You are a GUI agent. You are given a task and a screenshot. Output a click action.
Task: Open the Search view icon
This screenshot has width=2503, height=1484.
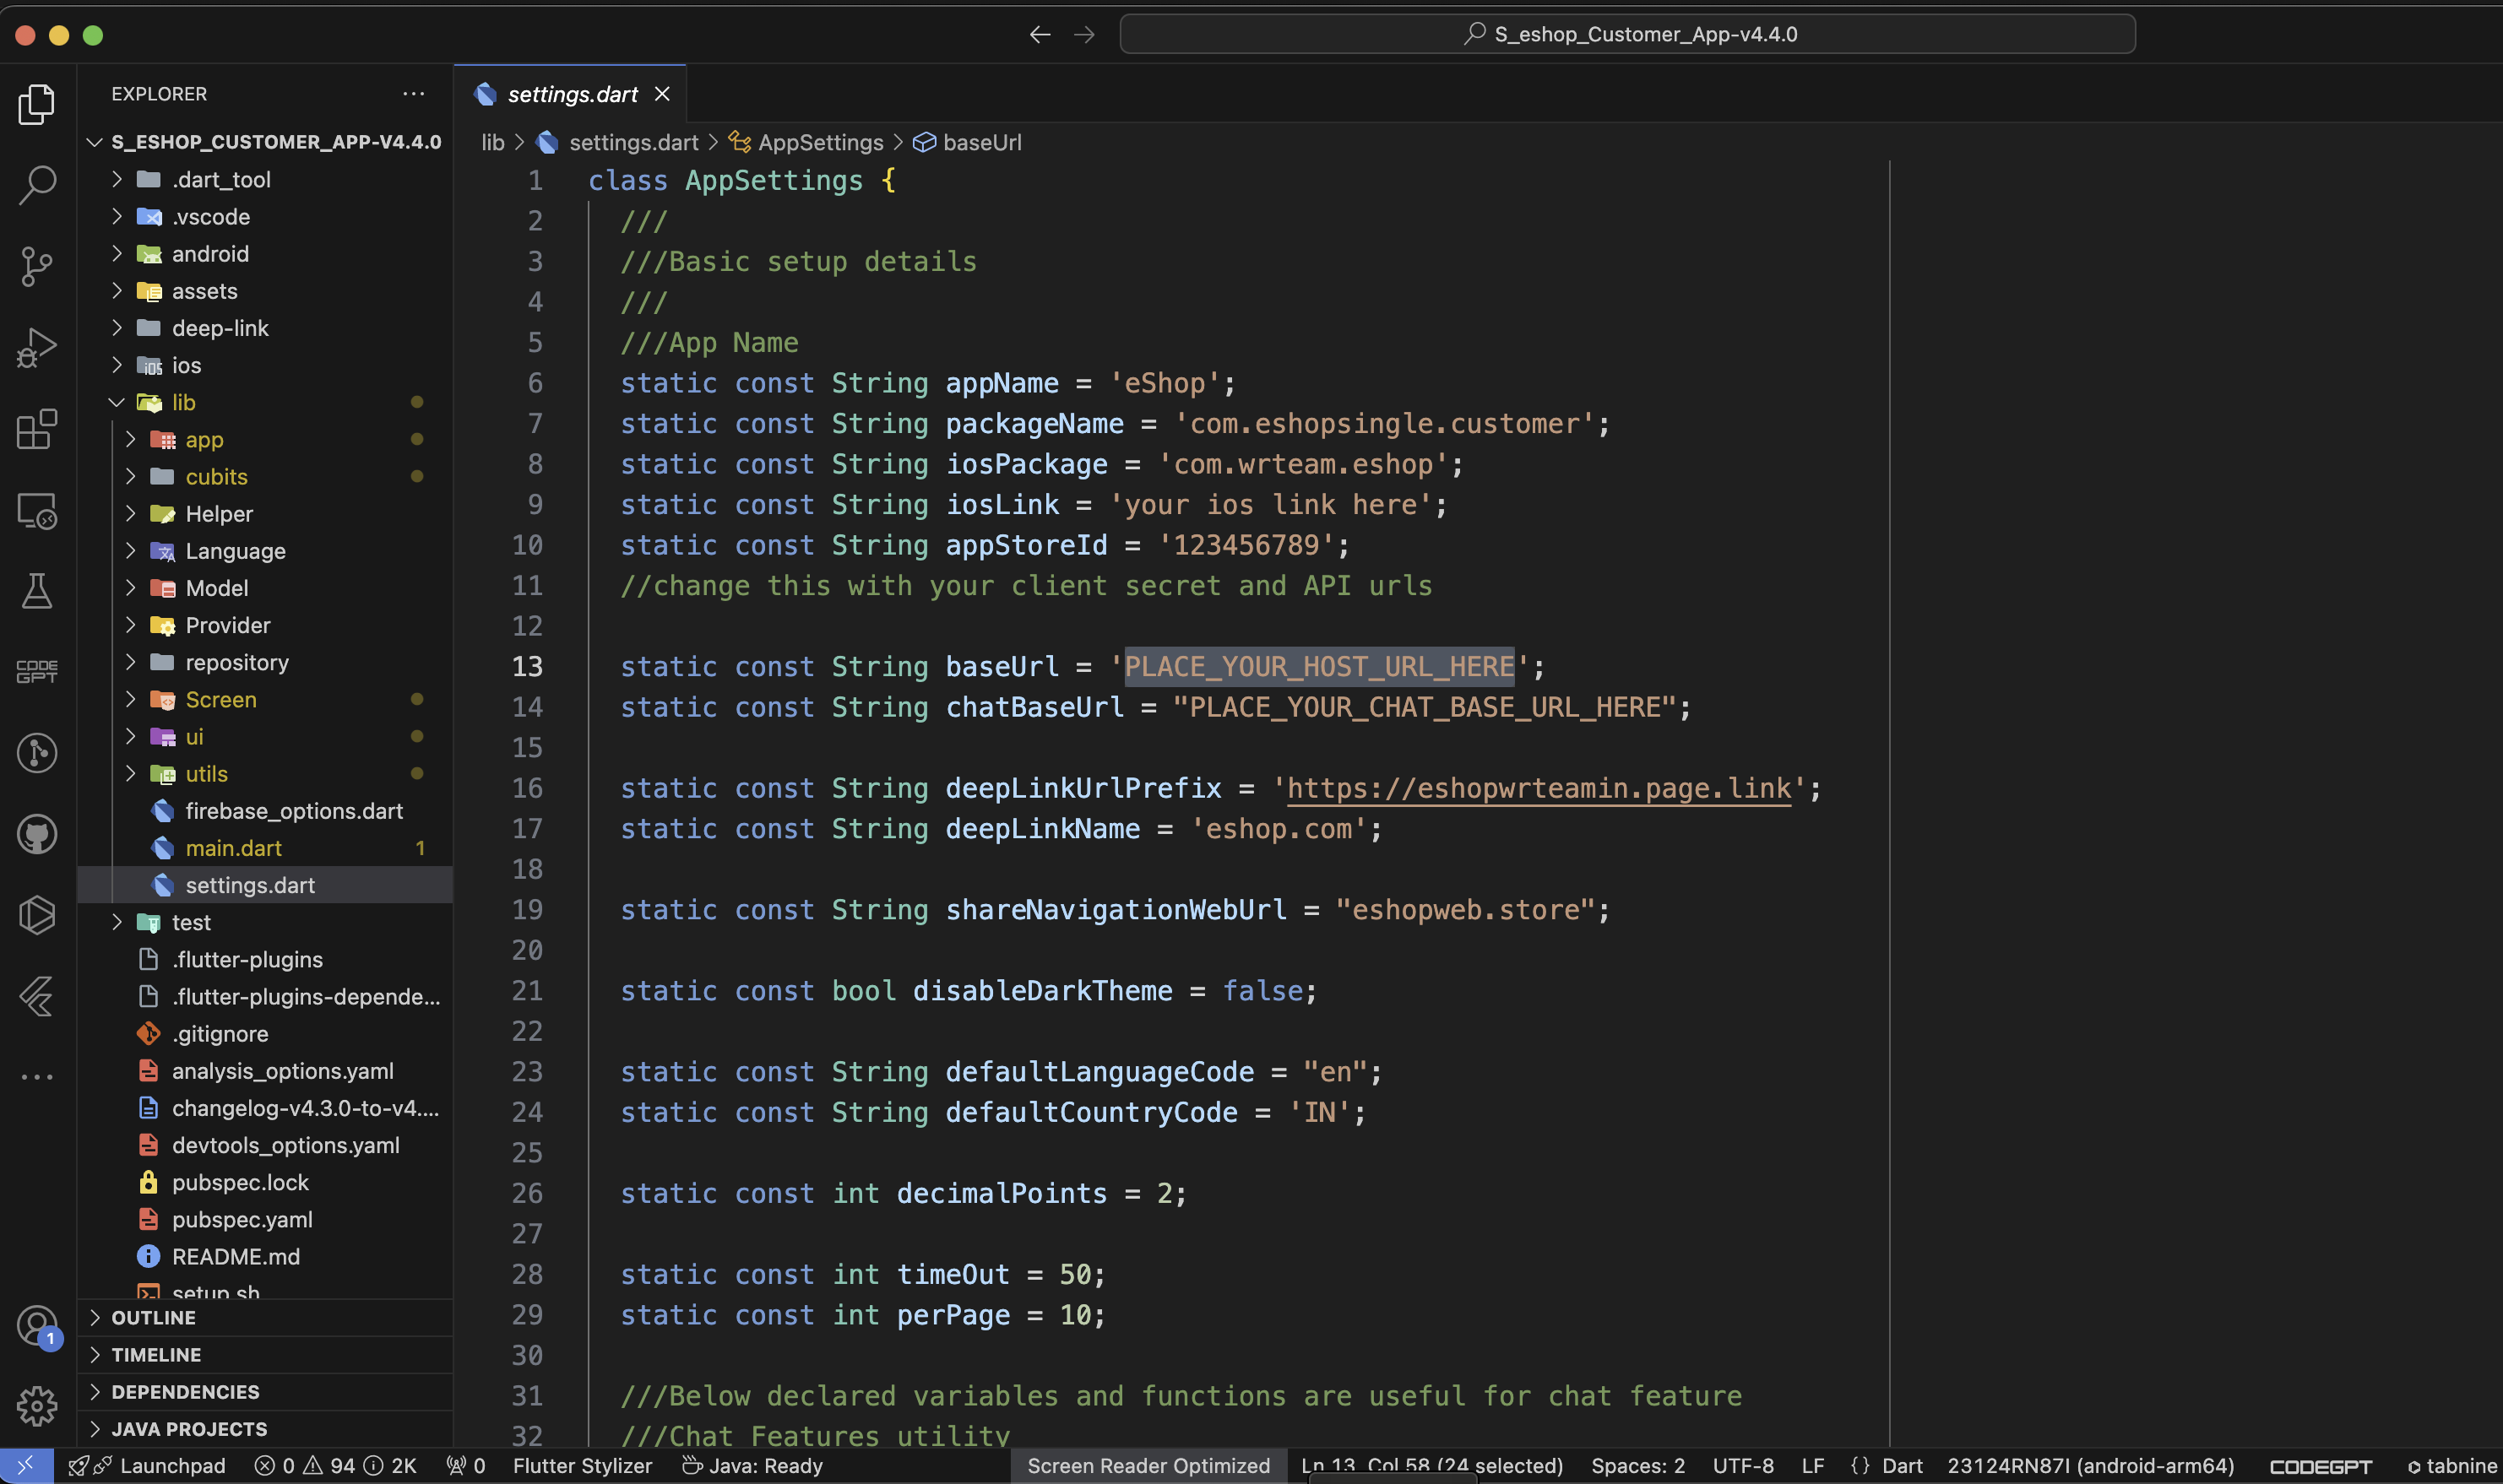[37, 185]
